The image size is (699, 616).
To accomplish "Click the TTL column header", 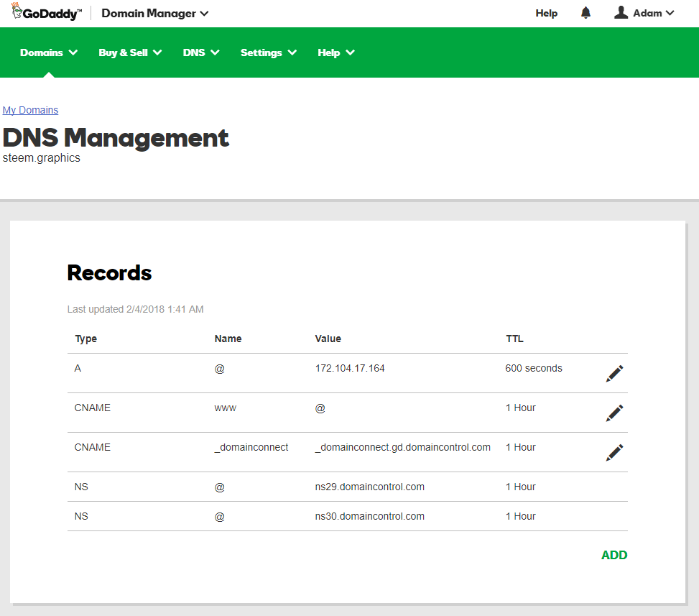I will tap(514, 339).
